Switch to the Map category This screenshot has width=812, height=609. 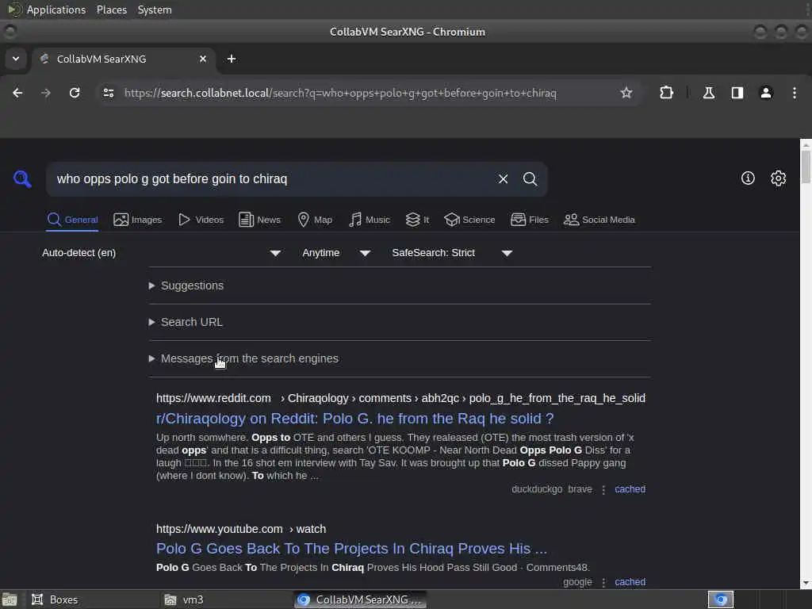pyautogui.click(x=315, y=220)
